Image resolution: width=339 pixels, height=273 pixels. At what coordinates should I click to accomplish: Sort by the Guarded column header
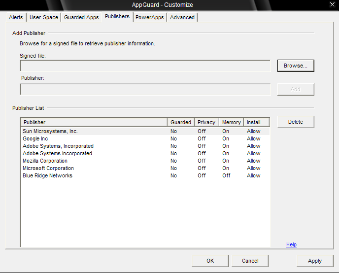[x=181, y=122]
